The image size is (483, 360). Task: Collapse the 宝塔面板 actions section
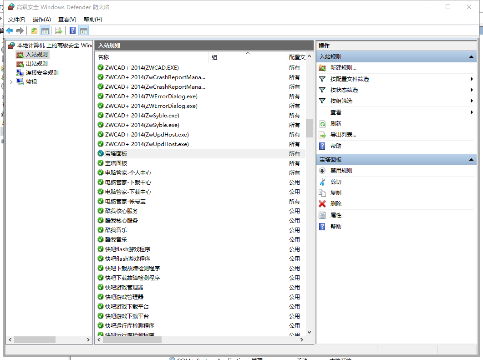click(x=471, y=160)
